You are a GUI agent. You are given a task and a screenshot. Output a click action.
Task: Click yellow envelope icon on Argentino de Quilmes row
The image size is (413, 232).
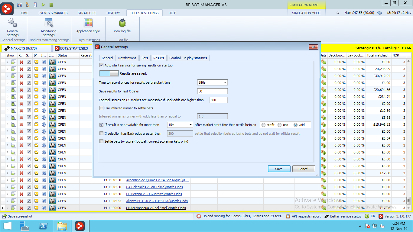tap(36, 180)
